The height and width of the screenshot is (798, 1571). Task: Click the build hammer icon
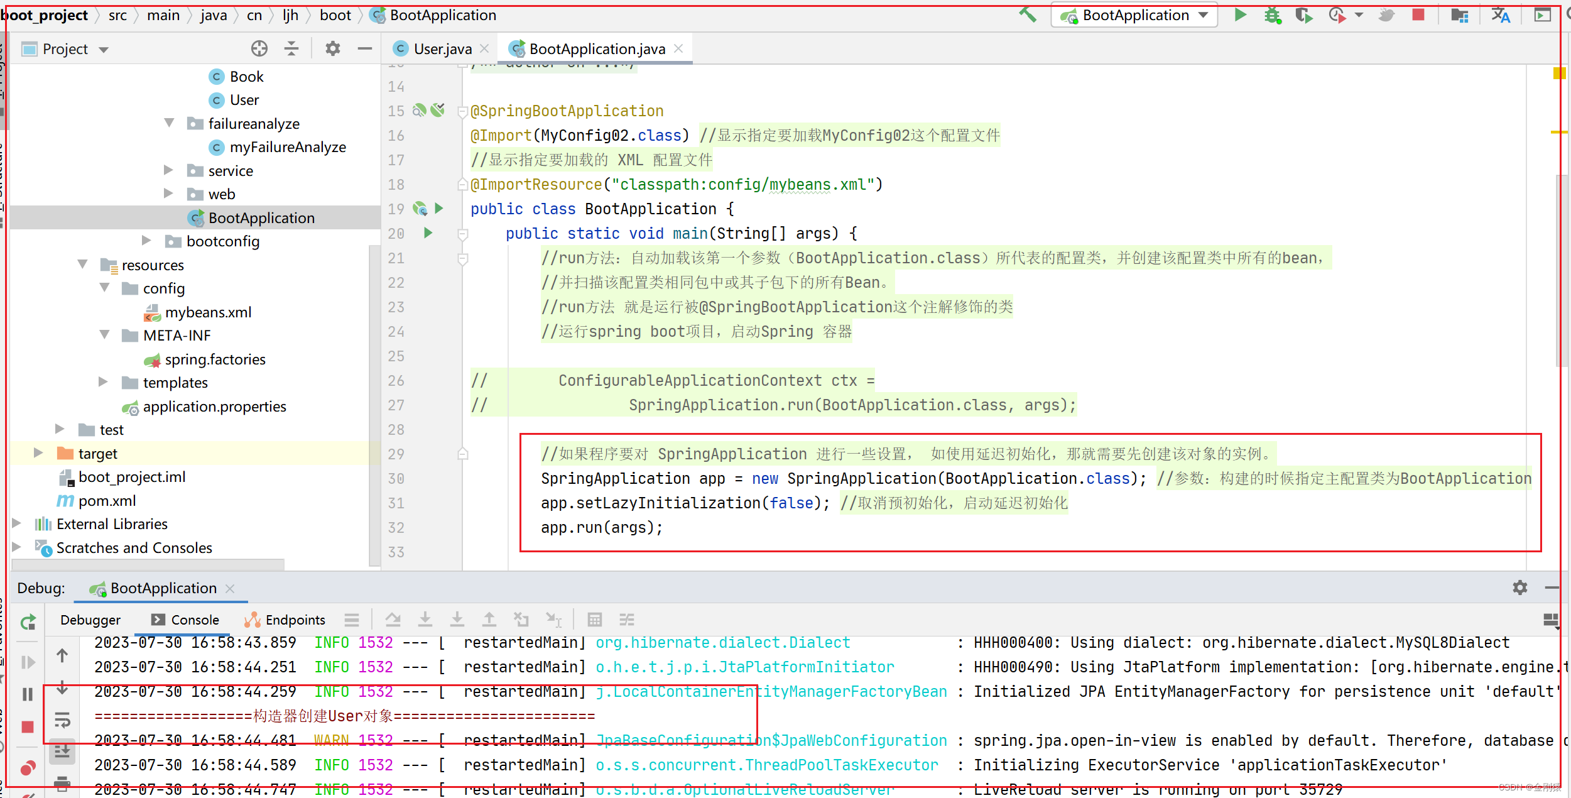click(1028, 14)
